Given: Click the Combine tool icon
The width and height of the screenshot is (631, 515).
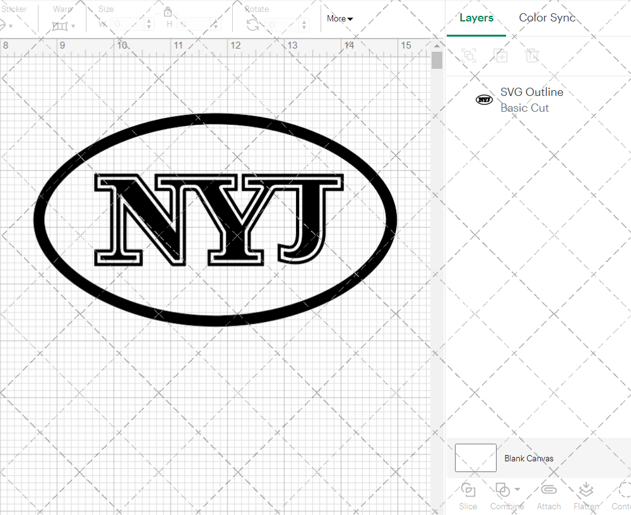Looking at the screenshot, I should (503, 490).
